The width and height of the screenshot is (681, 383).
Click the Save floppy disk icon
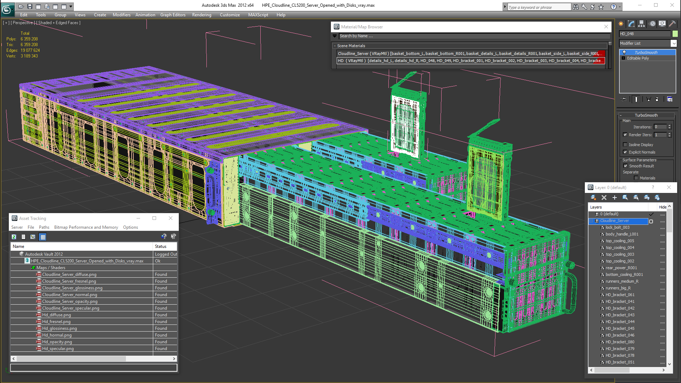30,6
